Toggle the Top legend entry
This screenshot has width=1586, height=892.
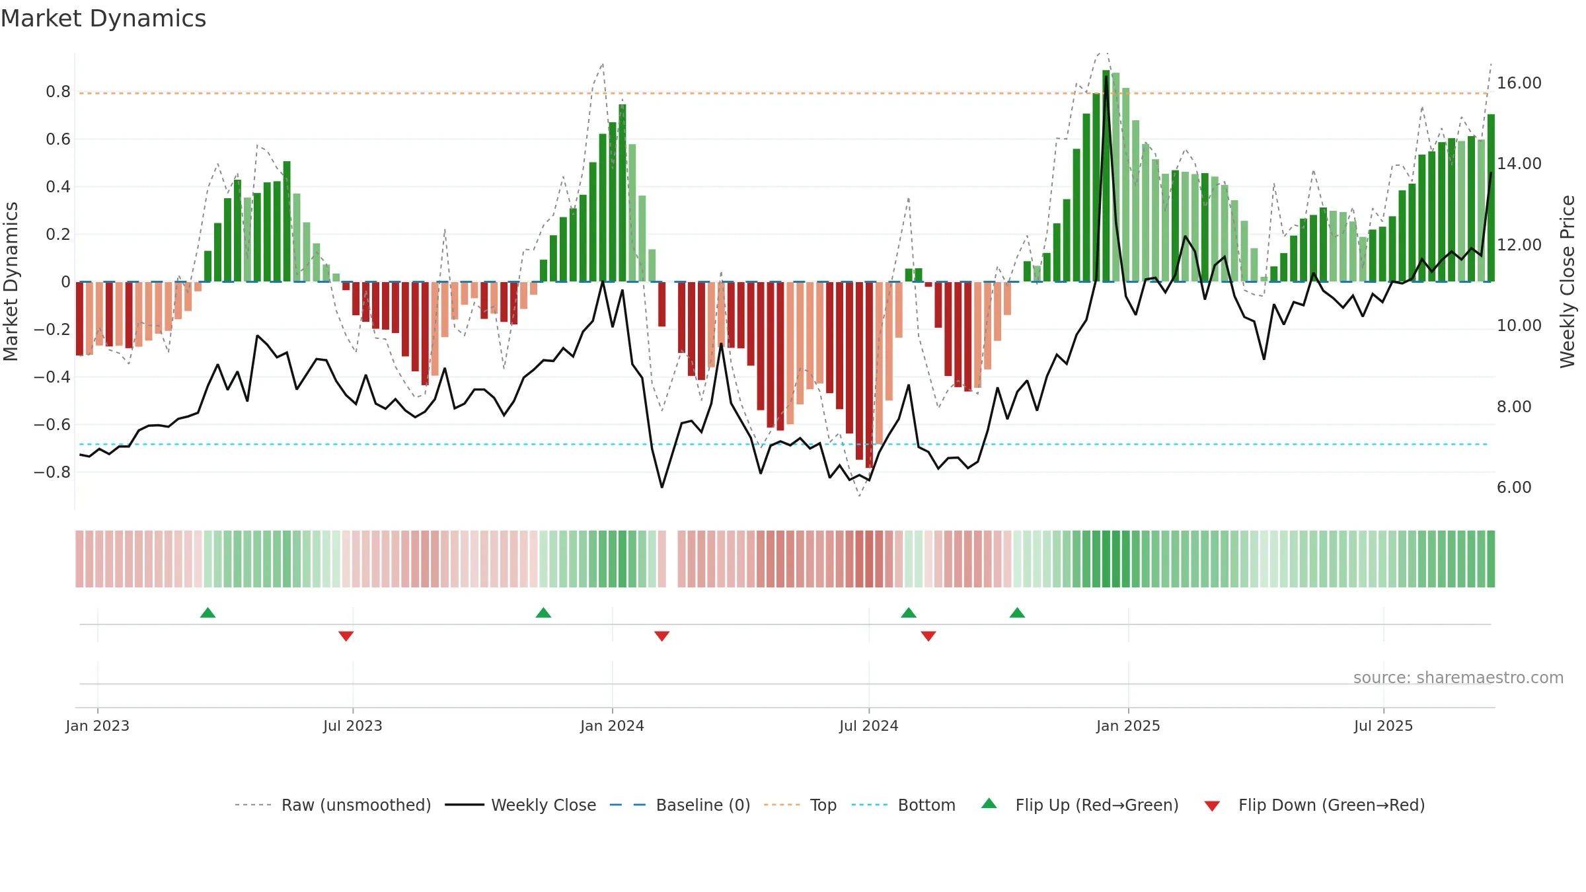click(x=800, y=805)
